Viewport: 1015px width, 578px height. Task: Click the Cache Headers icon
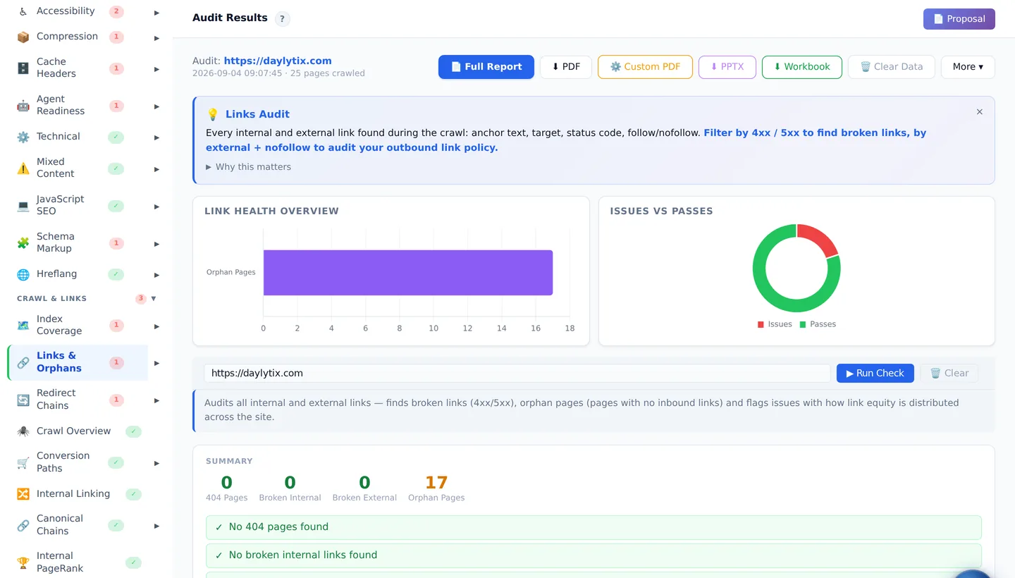coord(23,68)
